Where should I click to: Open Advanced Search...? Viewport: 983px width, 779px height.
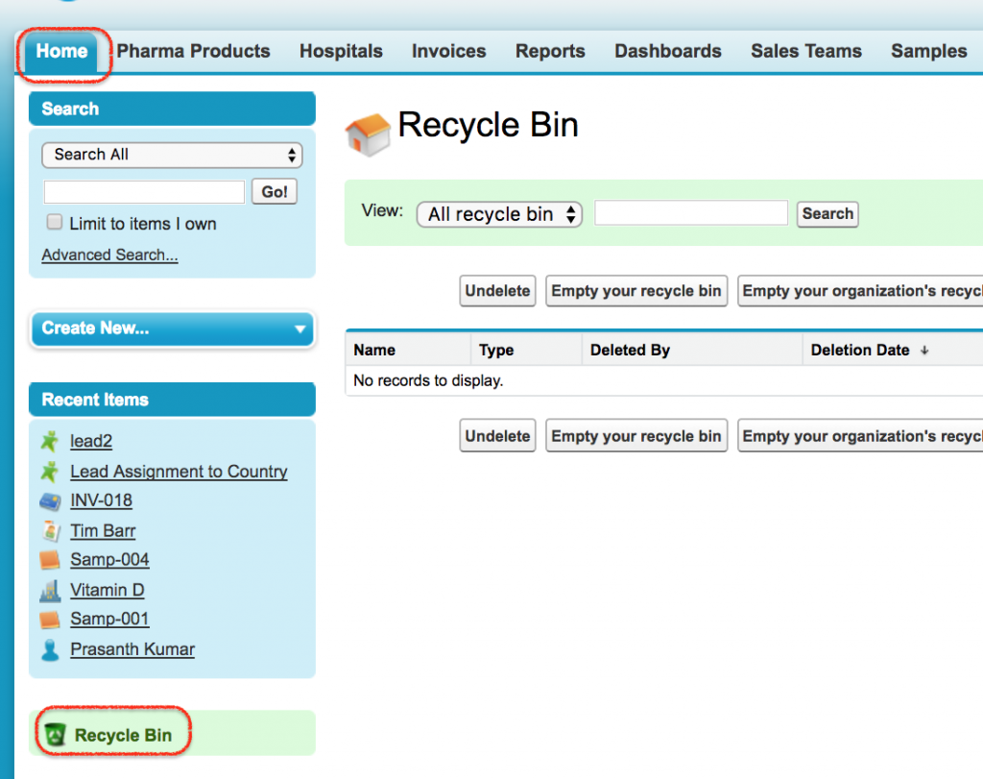pos(108,255)
